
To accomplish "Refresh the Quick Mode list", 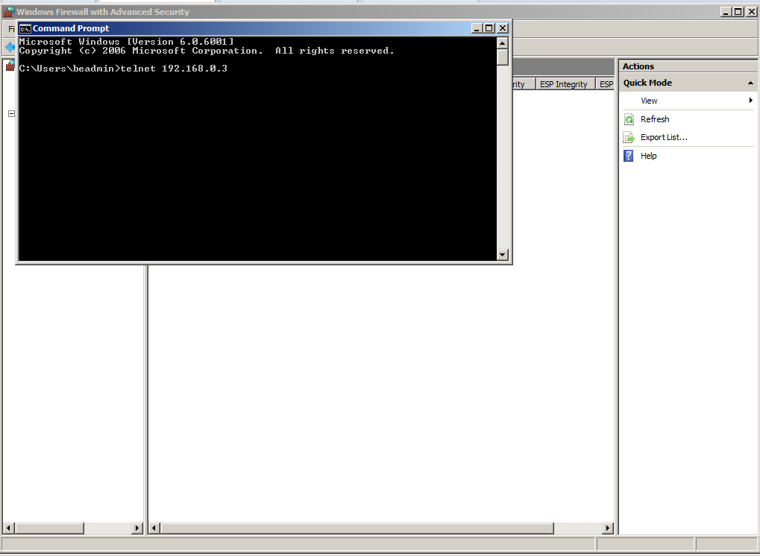I will point(655,119).
